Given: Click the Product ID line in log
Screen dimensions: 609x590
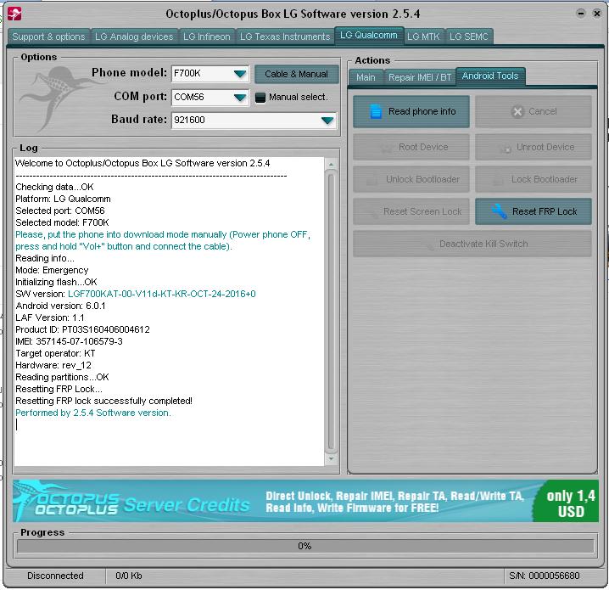Looking at the screenshot, I should (82, 329).
